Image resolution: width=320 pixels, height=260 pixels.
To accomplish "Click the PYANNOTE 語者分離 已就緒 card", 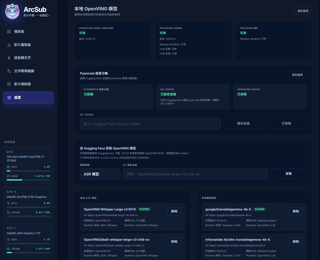I will pyautogui.click(x=117, y=97).
